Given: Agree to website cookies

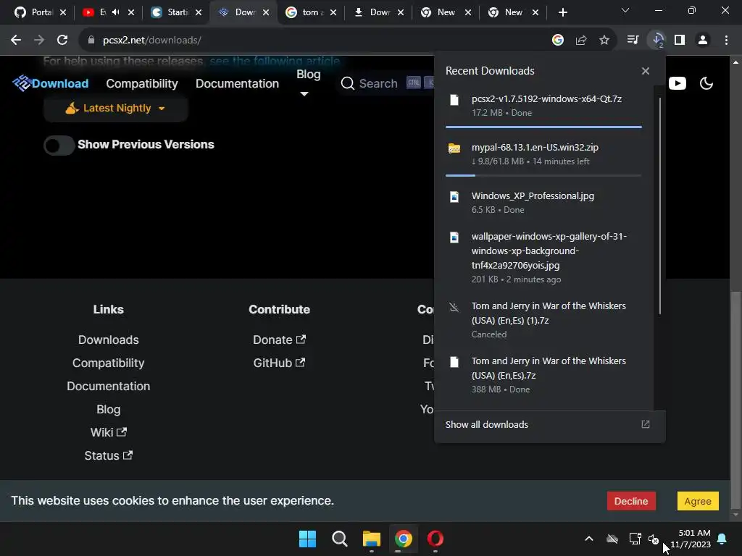Looking at the screenshot, I should [x=698, y=501].
